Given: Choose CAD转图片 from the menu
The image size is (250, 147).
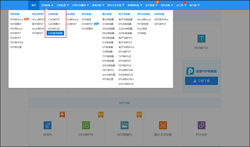Looking at the screenshot, I should 54,24.
